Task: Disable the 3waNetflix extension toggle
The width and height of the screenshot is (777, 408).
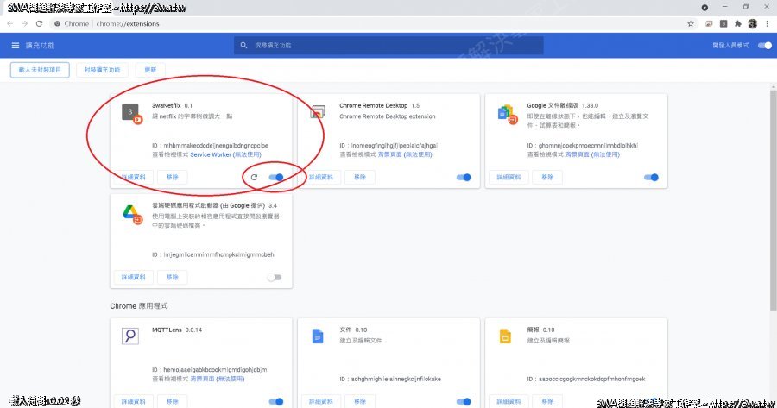Action: pyautogui.click(x=277, y=178)
